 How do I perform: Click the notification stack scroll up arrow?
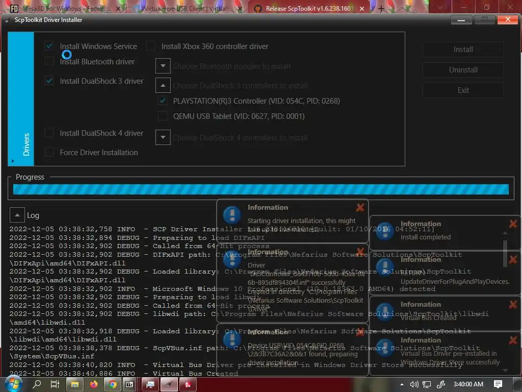click(x=505, y=233)
